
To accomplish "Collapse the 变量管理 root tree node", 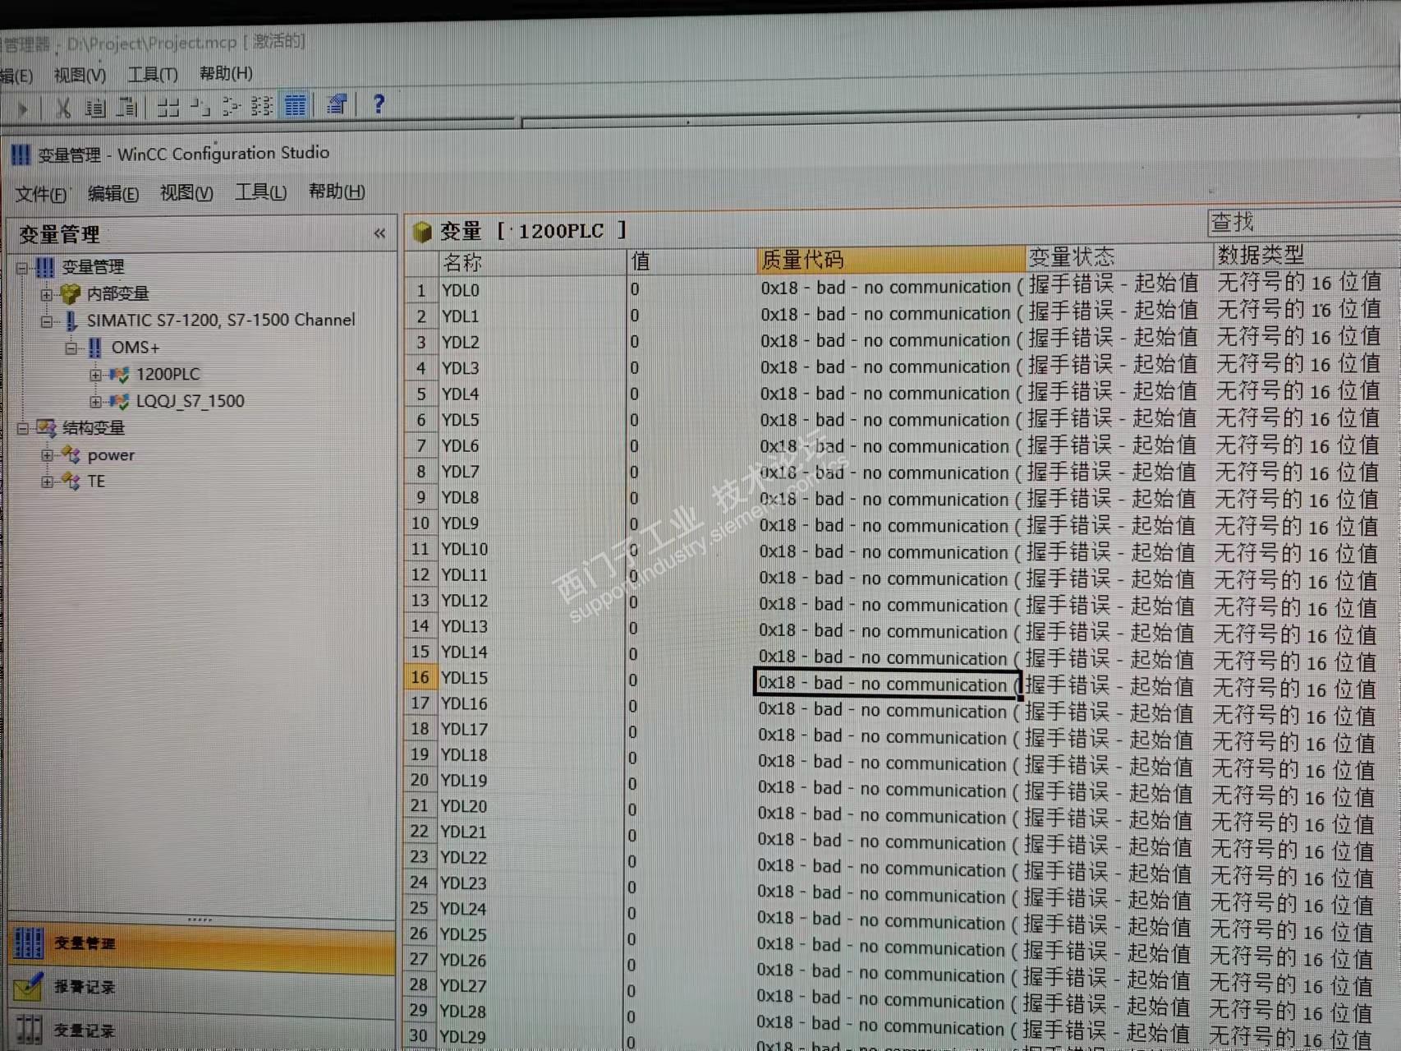I will coord(22,267).
